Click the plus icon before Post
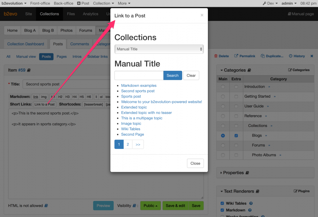This screenshot has height=217, width=318. point(79,3)
